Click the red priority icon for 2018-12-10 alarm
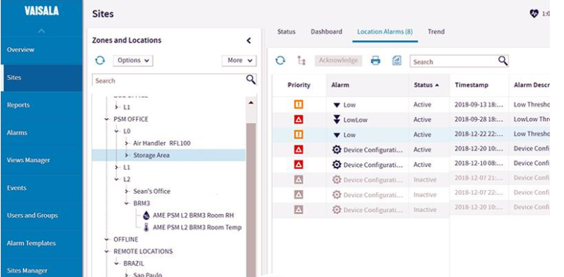Screen dimensions: 564x277 [299, 165]
